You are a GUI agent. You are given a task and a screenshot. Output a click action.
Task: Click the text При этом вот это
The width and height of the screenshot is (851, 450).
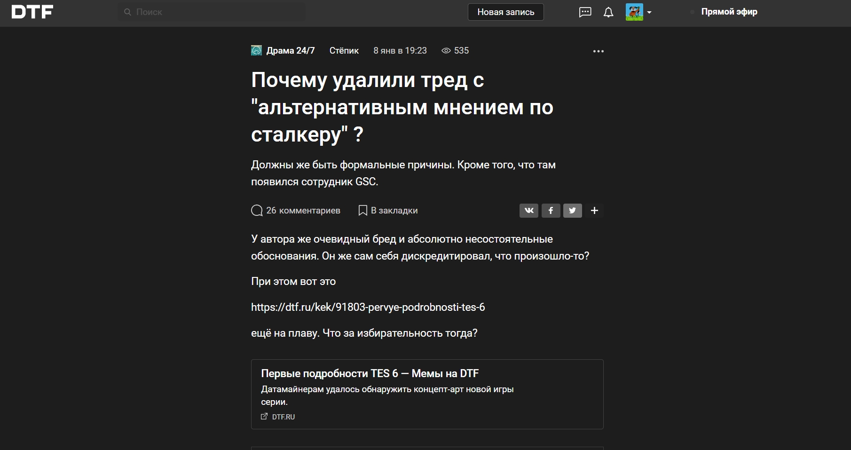[293, 282]
